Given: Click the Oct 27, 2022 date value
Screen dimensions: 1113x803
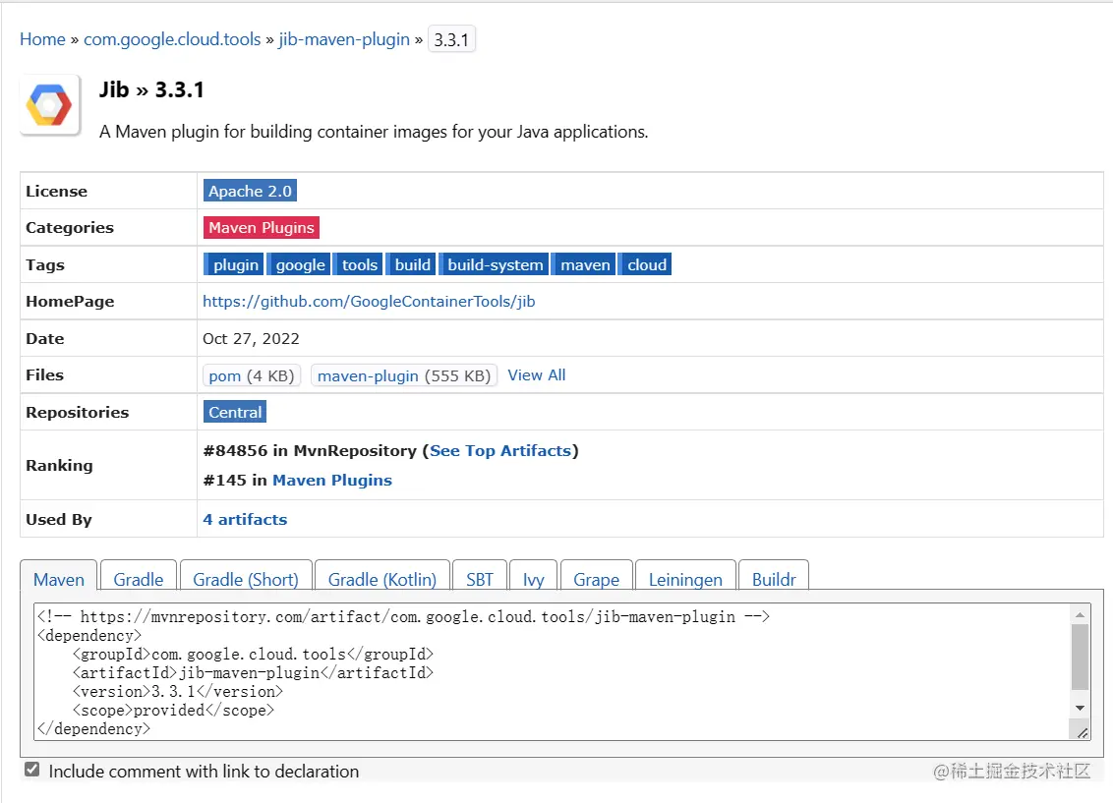Looking at the screenshot, I should pyautogui.click(x=252, y=338).
